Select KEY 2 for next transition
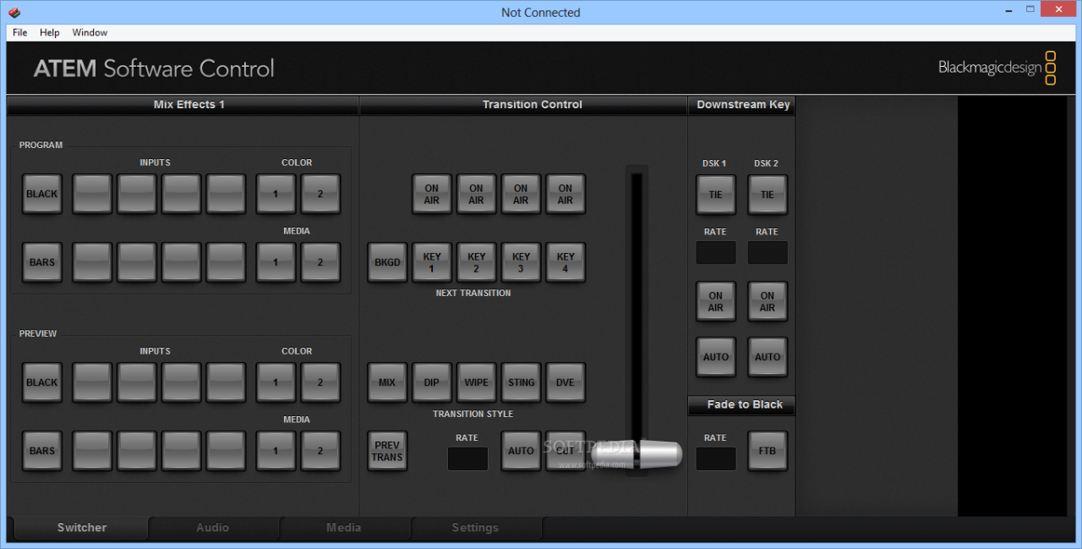The height and width of the screenshot is (549, 1082). [x=477, y=262]
